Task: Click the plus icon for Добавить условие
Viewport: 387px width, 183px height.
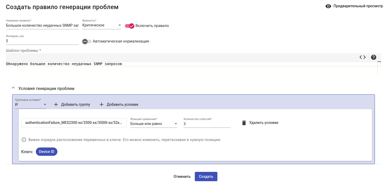Action: [102, 104]
